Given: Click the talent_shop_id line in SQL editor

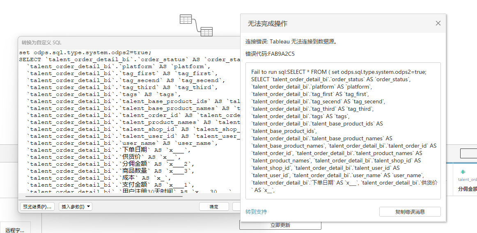Looking at the screenshot, I should pos(133,129).
